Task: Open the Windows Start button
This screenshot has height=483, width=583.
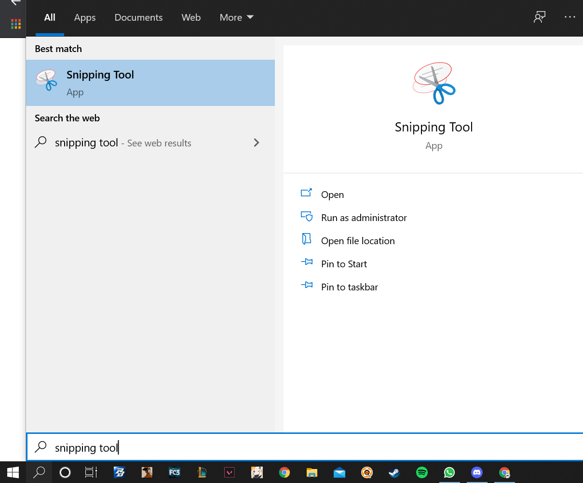Action: [x=13, y=472]
